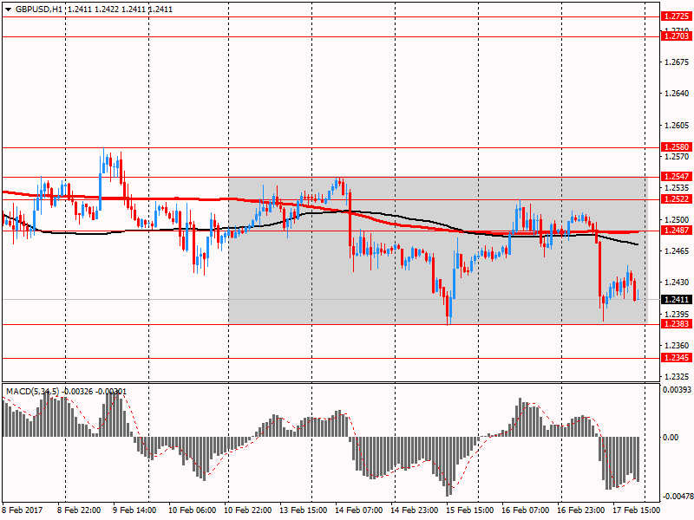Select the 13 Feb 15:00 time marker
The height and width of the screenshot is (520, 694).
[x=302, y=511]
